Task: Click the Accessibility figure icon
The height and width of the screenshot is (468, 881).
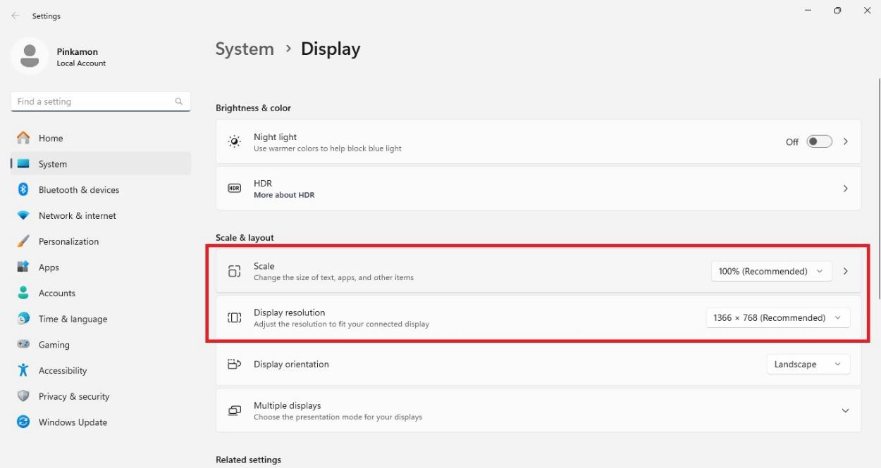Action: click(x=23, y=370)
